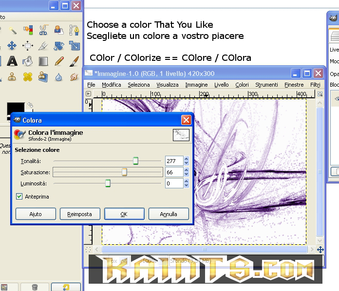Screen dimensions: 339x291
Task: Click the horizontal scrollbar below the canvas
Action: tap(204, 250)
